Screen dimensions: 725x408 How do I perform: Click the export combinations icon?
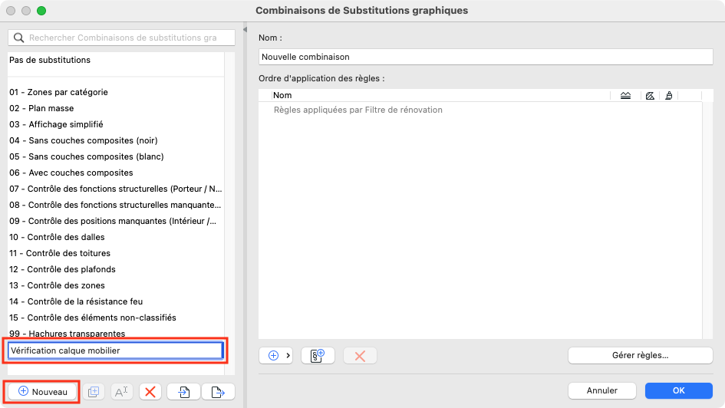tap(218, 392)
